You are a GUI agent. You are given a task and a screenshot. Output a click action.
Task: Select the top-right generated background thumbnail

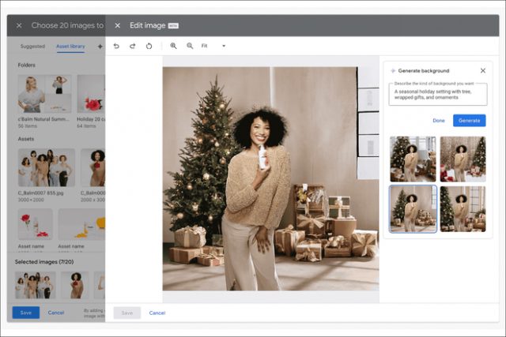[463, 159]
